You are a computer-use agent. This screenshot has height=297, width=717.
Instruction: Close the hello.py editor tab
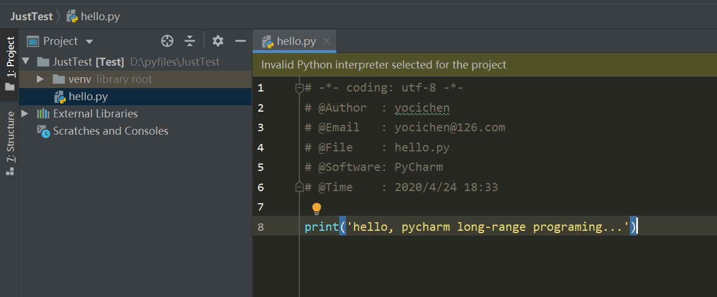(x=326, y=41)
